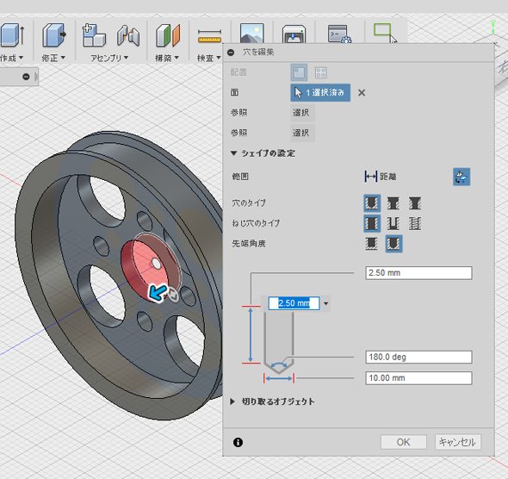This screenshot has width=508, height=479.
Task: Pick the angled drill point icon
Action: coord(393,244)
